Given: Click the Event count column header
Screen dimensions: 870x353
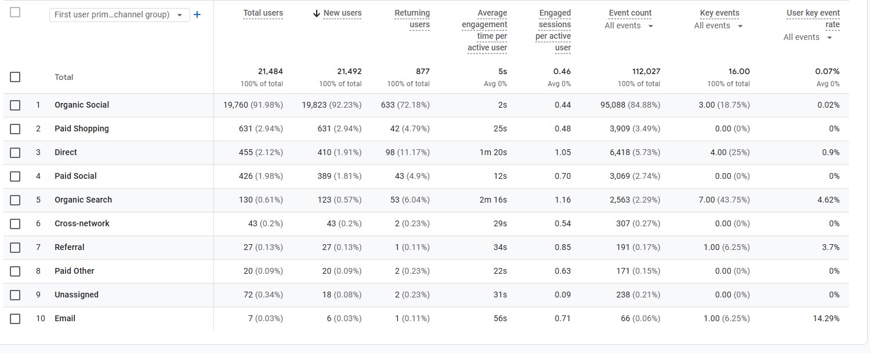Looking at the screenshot, I should point(630,13).
